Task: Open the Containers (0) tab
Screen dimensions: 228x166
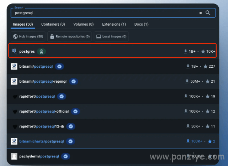Action: pos(53,24)
